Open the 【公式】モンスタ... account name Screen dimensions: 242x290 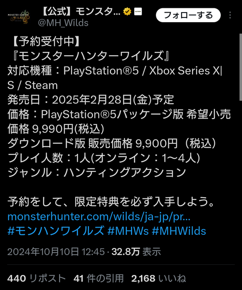(81, 12)
